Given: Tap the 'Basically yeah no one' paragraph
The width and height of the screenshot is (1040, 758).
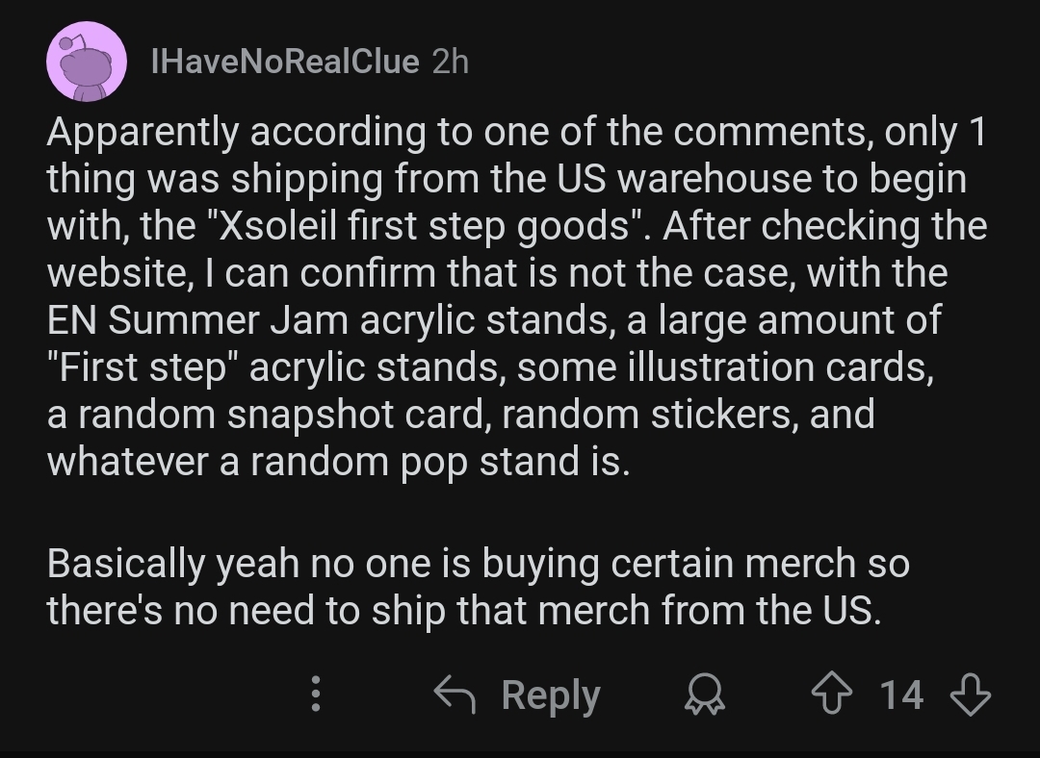Looking at the screenshot, I should 478,587.
